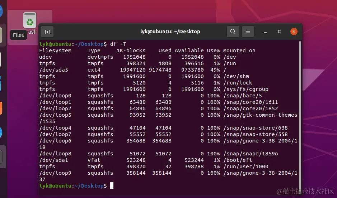Screen dimensions: 337x198
Task: Click the '/dev/sda1' filesystem entry
Action: click(x=53, y=160)
